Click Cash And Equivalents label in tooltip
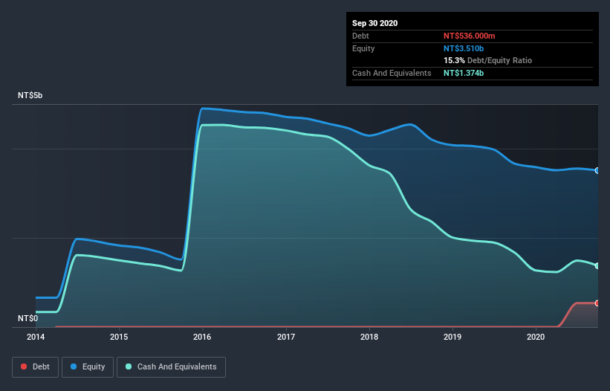This screenshot has height=391, width=610. tap(392, 73)
